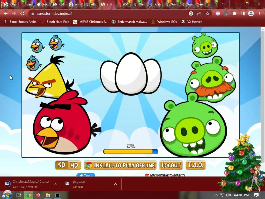Select the HD quality option
This screenshot has height=199, width=265.
point(74,165)
